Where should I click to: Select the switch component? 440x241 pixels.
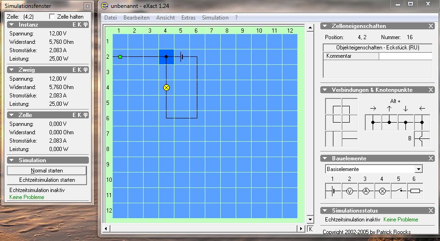pyautogui.click(x=398, y=191)
